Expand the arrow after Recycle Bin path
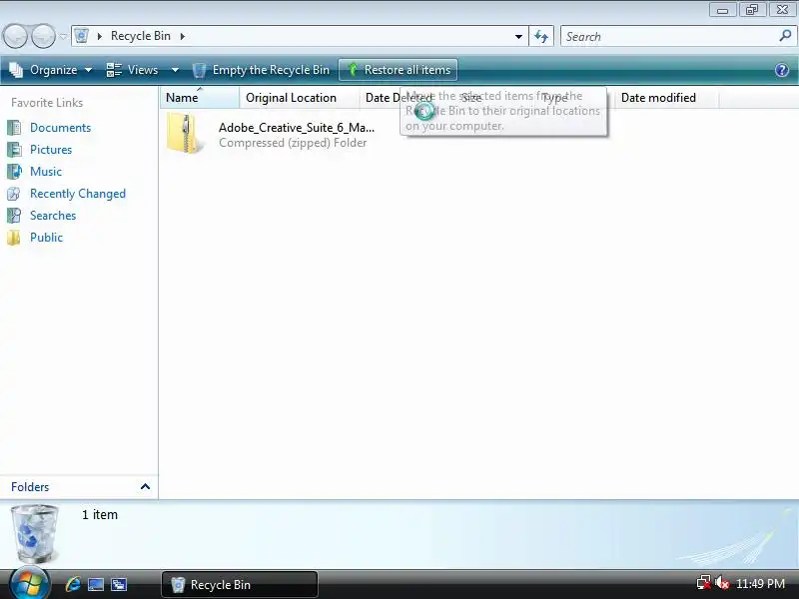 (x=183, y=36)
